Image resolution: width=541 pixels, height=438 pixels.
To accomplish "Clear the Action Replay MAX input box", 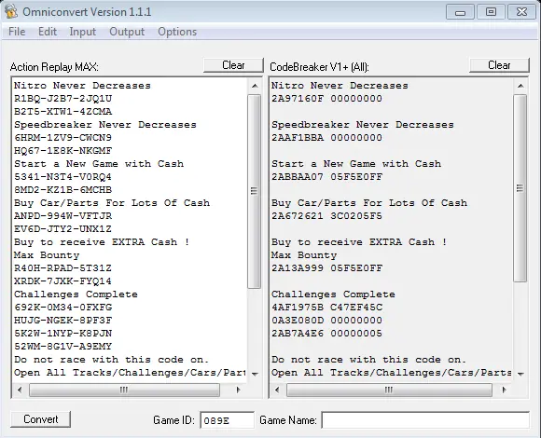I will point(233,65).
